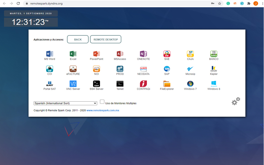Expand the Spanish (International Sort) dropdown

point(65,103)
